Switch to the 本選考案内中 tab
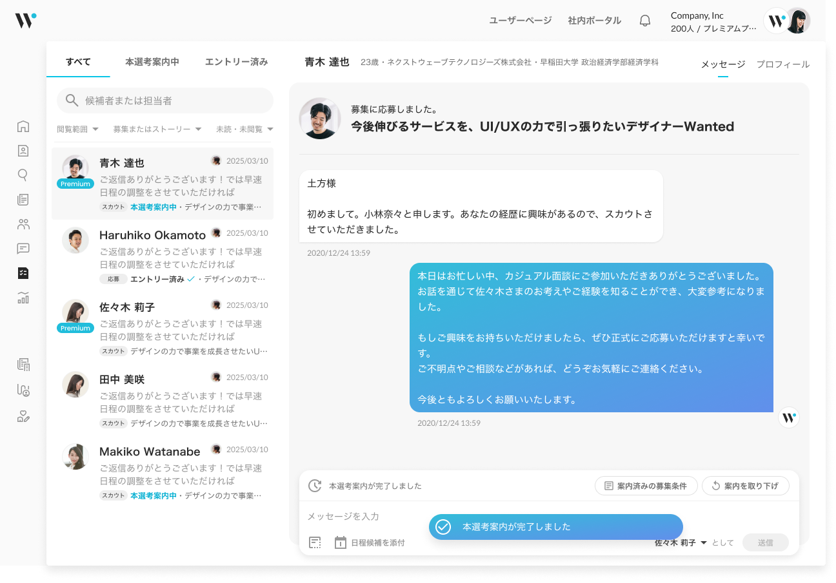This screenshot has width=836, height=583. click(x=152, y=61)
